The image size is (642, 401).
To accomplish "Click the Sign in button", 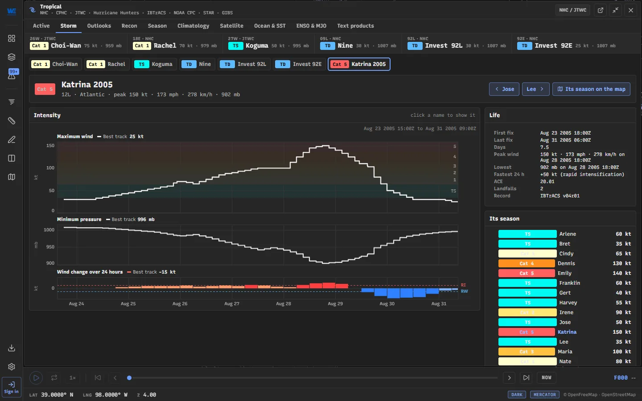I will pos(12,387).
